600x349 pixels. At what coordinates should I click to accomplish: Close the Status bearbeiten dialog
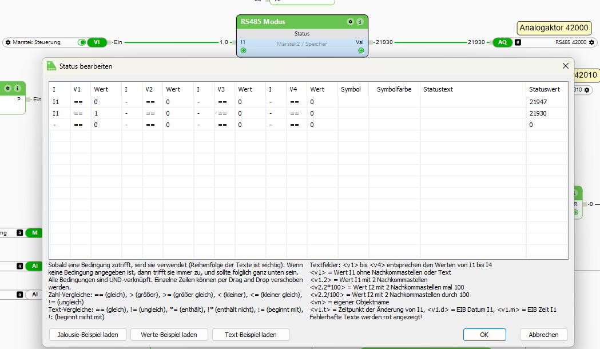(x=566, y=66)
